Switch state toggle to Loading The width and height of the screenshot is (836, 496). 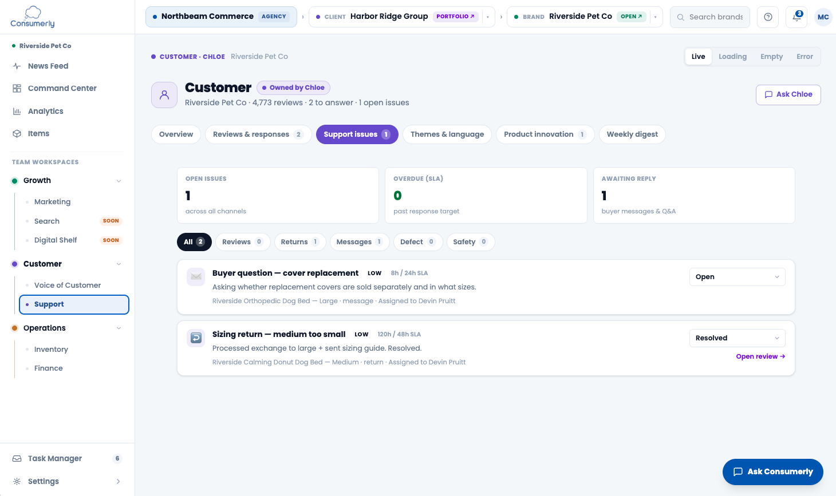point(732,57)
